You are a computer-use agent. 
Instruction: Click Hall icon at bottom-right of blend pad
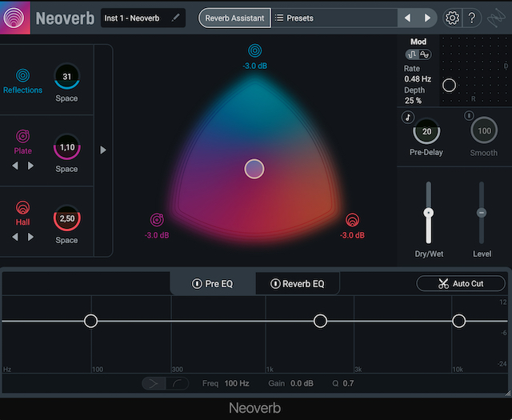[x=352, y=220]
